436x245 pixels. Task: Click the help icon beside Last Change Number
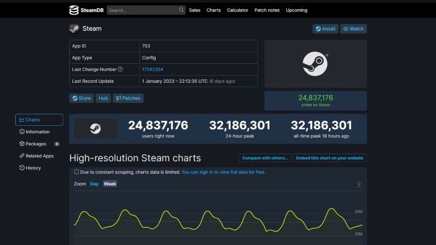point(120,69)
